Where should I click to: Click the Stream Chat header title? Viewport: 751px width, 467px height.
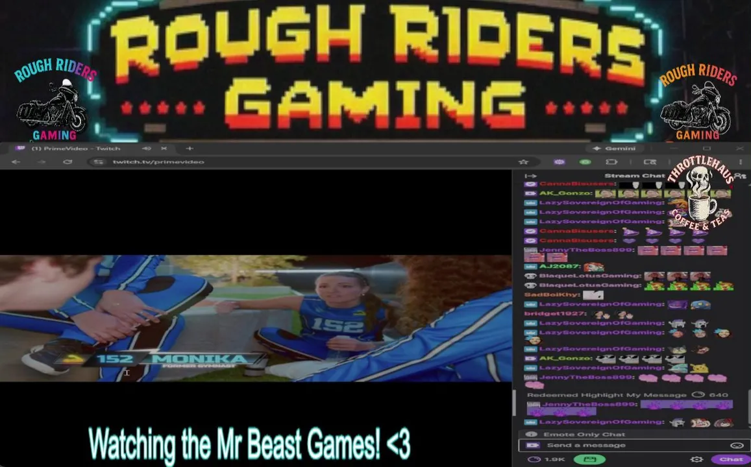click(634, 176)
